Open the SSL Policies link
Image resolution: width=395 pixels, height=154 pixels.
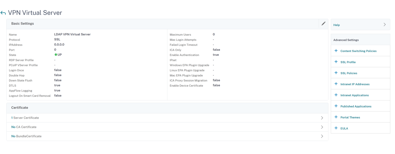coord(349,73)
